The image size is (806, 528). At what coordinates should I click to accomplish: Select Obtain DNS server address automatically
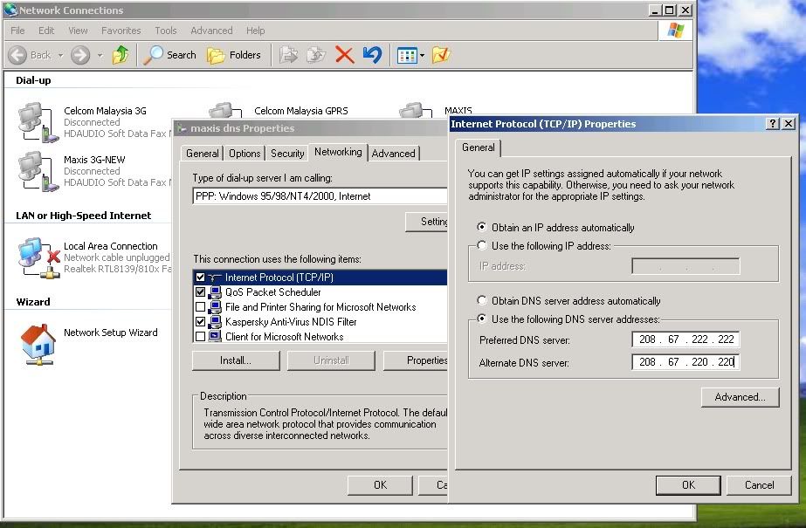[482, 300]
